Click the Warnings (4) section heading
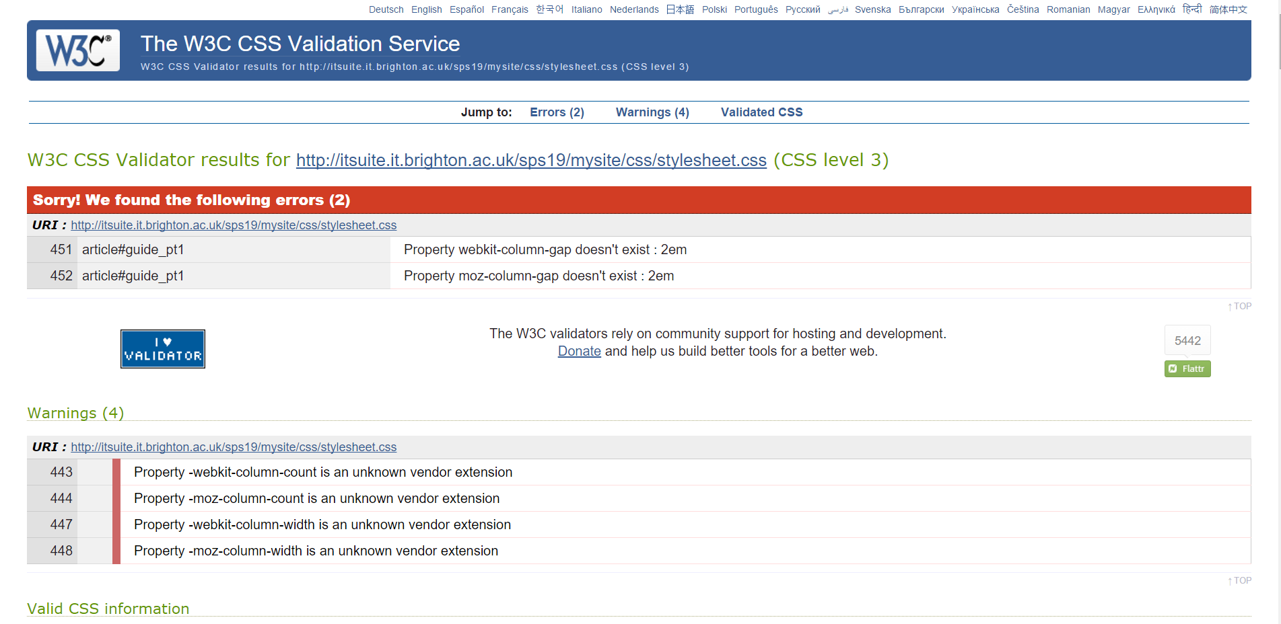The height and width of the screenshot is (624, 1281). coord(75,413)
